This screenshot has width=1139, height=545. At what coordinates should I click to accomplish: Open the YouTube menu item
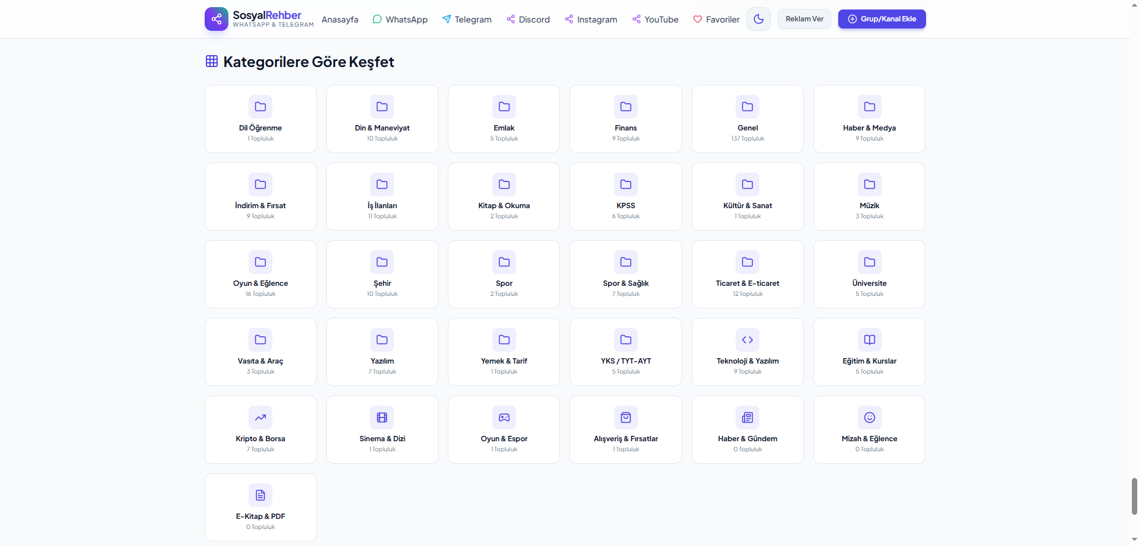coord(655,20)
